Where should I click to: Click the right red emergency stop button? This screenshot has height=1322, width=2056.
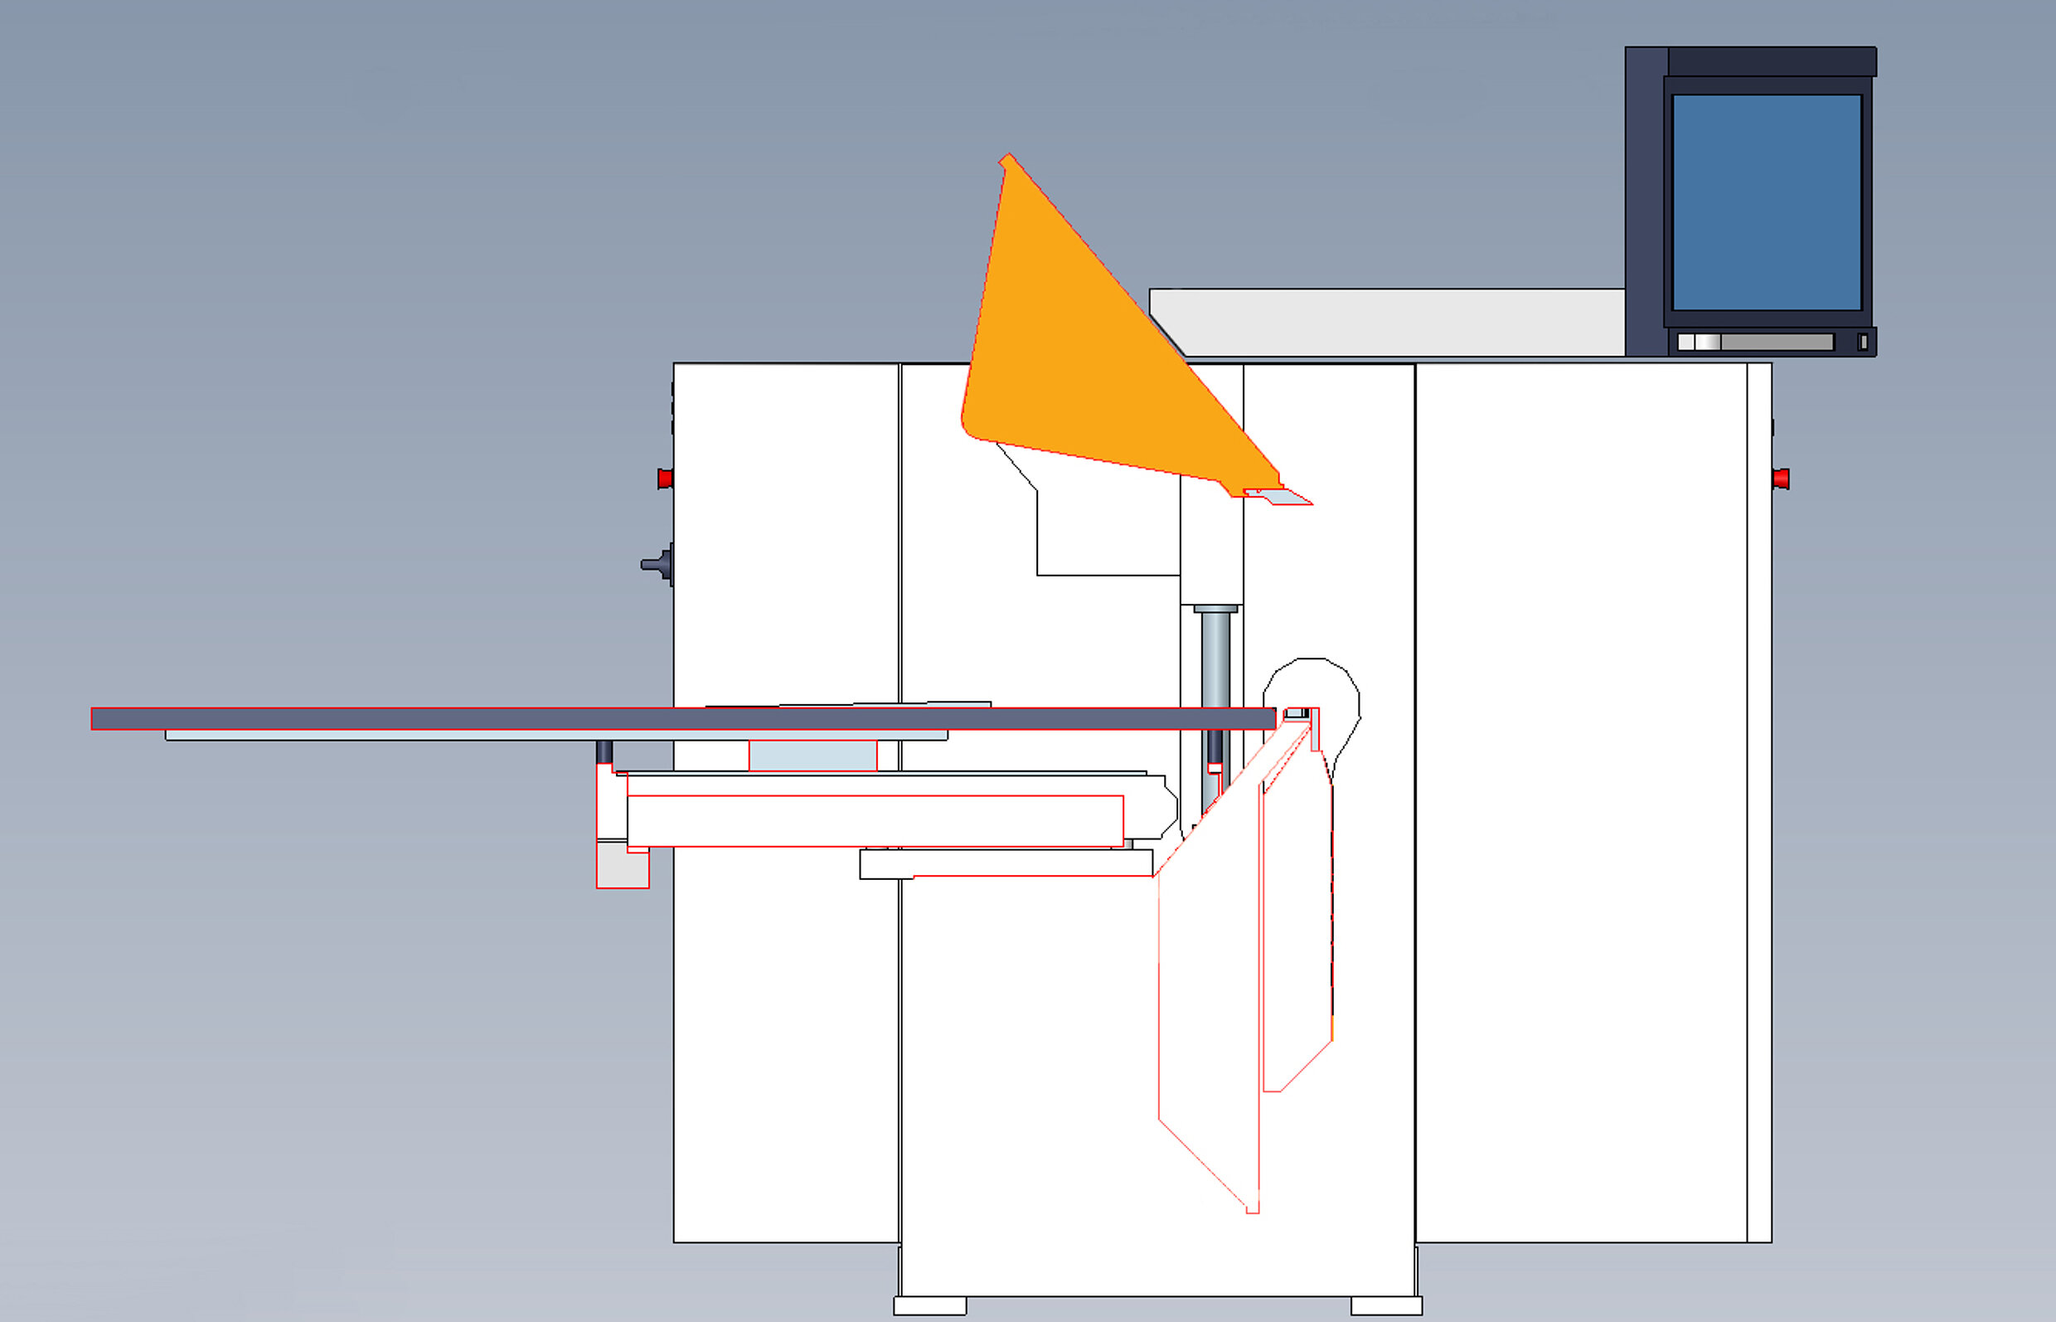point(1782,479)
